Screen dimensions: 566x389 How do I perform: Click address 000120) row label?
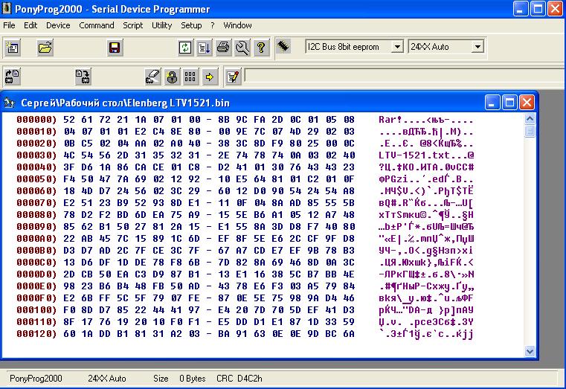[36, 334]
